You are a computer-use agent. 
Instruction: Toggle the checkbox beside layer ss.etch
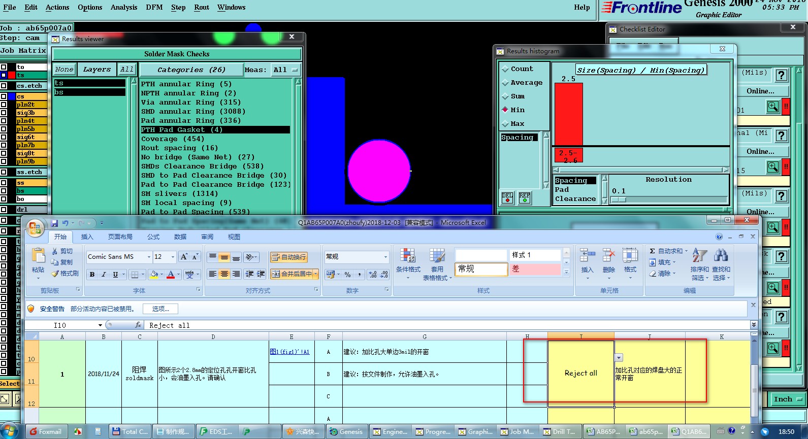tap(4, 172)
